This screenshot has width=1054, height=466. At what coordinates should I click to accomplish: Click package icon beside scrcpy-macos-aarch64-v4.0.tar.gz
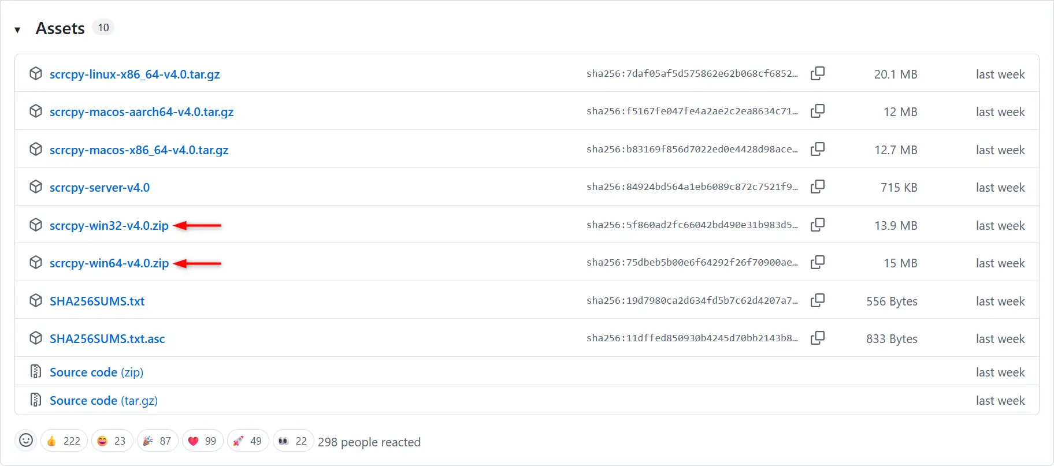pyautogui.click(x=36, y=111)
